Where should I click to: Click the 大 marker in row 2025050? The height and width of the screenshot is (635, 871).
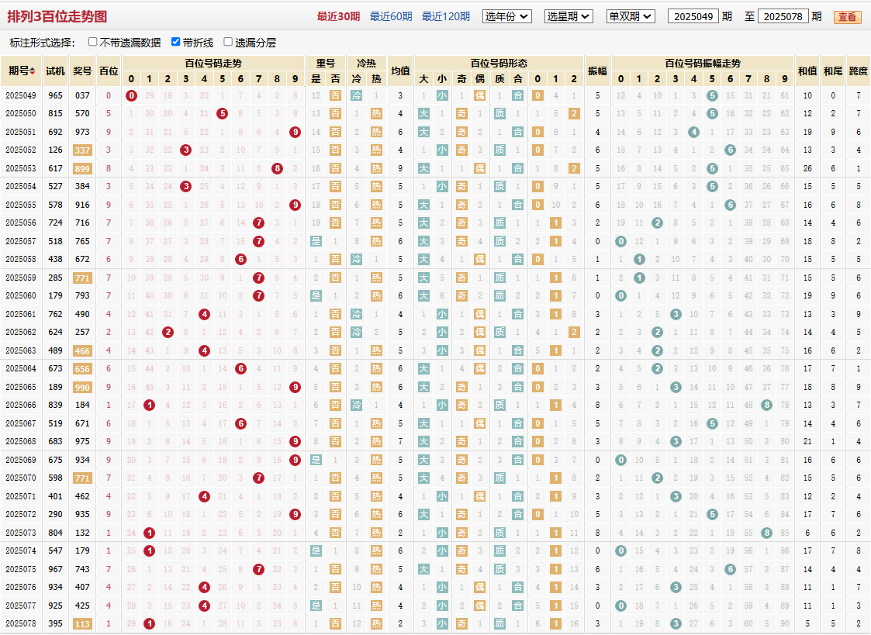(x=423, y=114)
